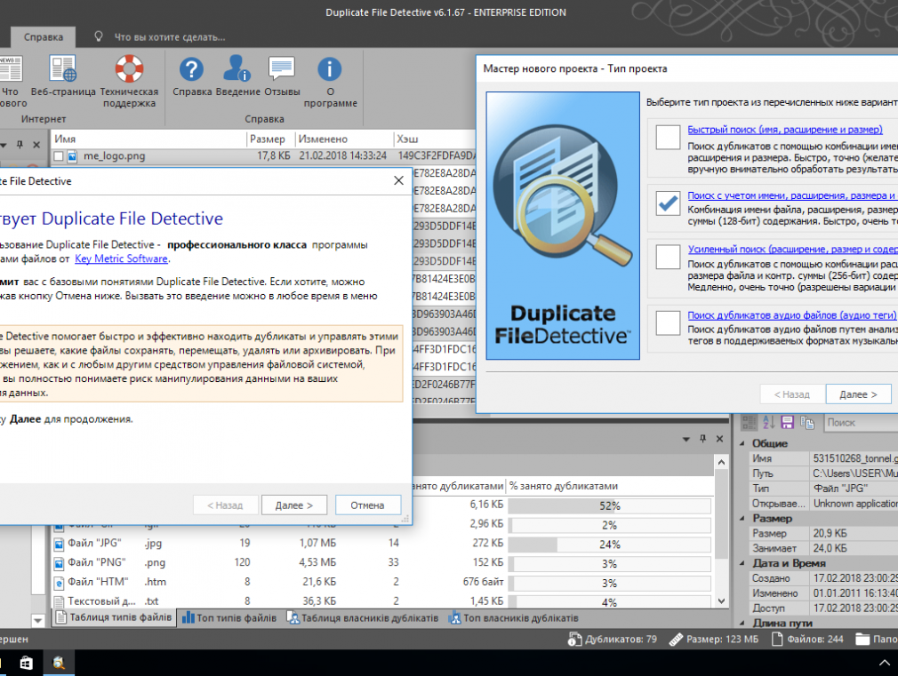Image resolution: width=898 pixels, height=676 pixels.
Task: Click the Техническая поддержка lifebuoy icon
Action: [x=130, y=68]
